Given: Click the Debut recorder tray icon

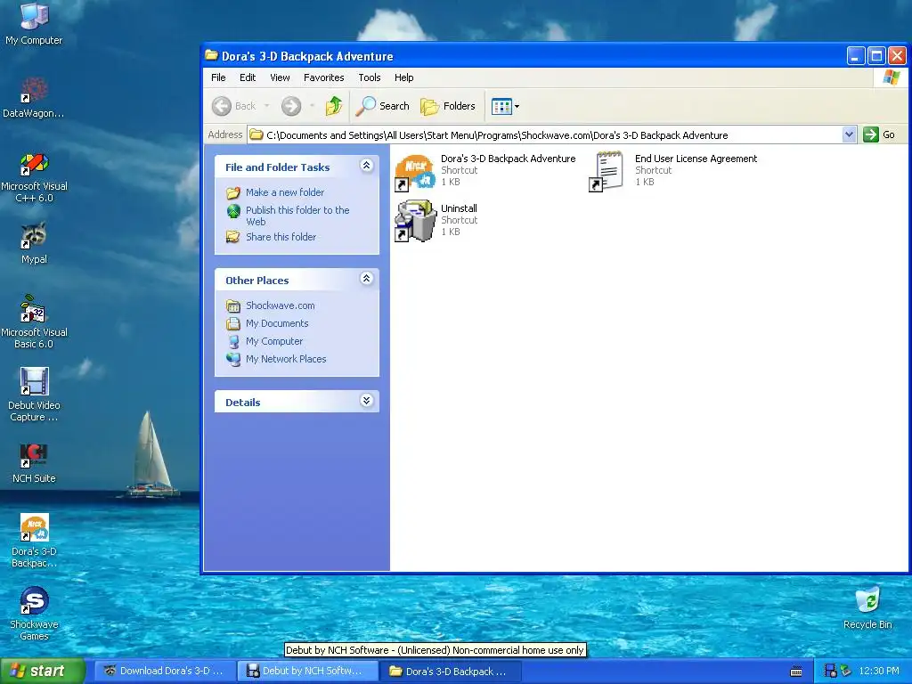Looking at the screenshot, I should click(830, 671).
